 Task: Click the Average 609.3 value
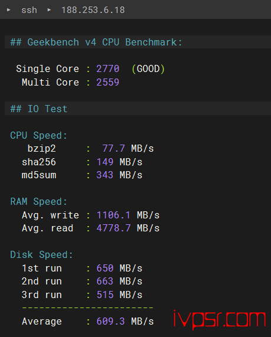pos(110,321)
